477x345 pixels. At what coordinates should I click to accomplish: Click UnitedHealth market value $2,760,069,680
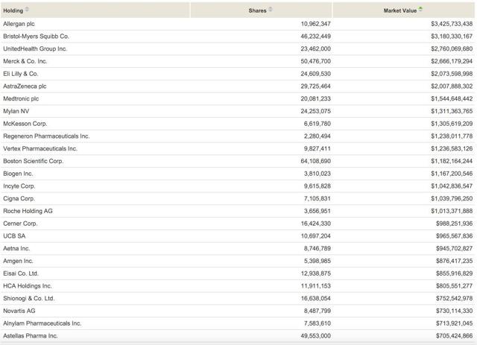[x=452, y=48]
